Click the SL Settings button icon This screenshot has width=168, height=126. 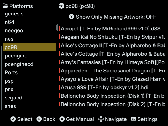coord(134,119)
